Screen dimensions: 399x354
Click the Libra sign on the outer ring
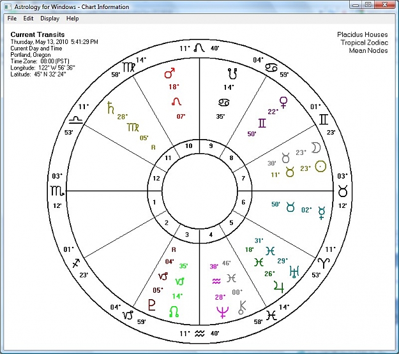tap(76, 119)
